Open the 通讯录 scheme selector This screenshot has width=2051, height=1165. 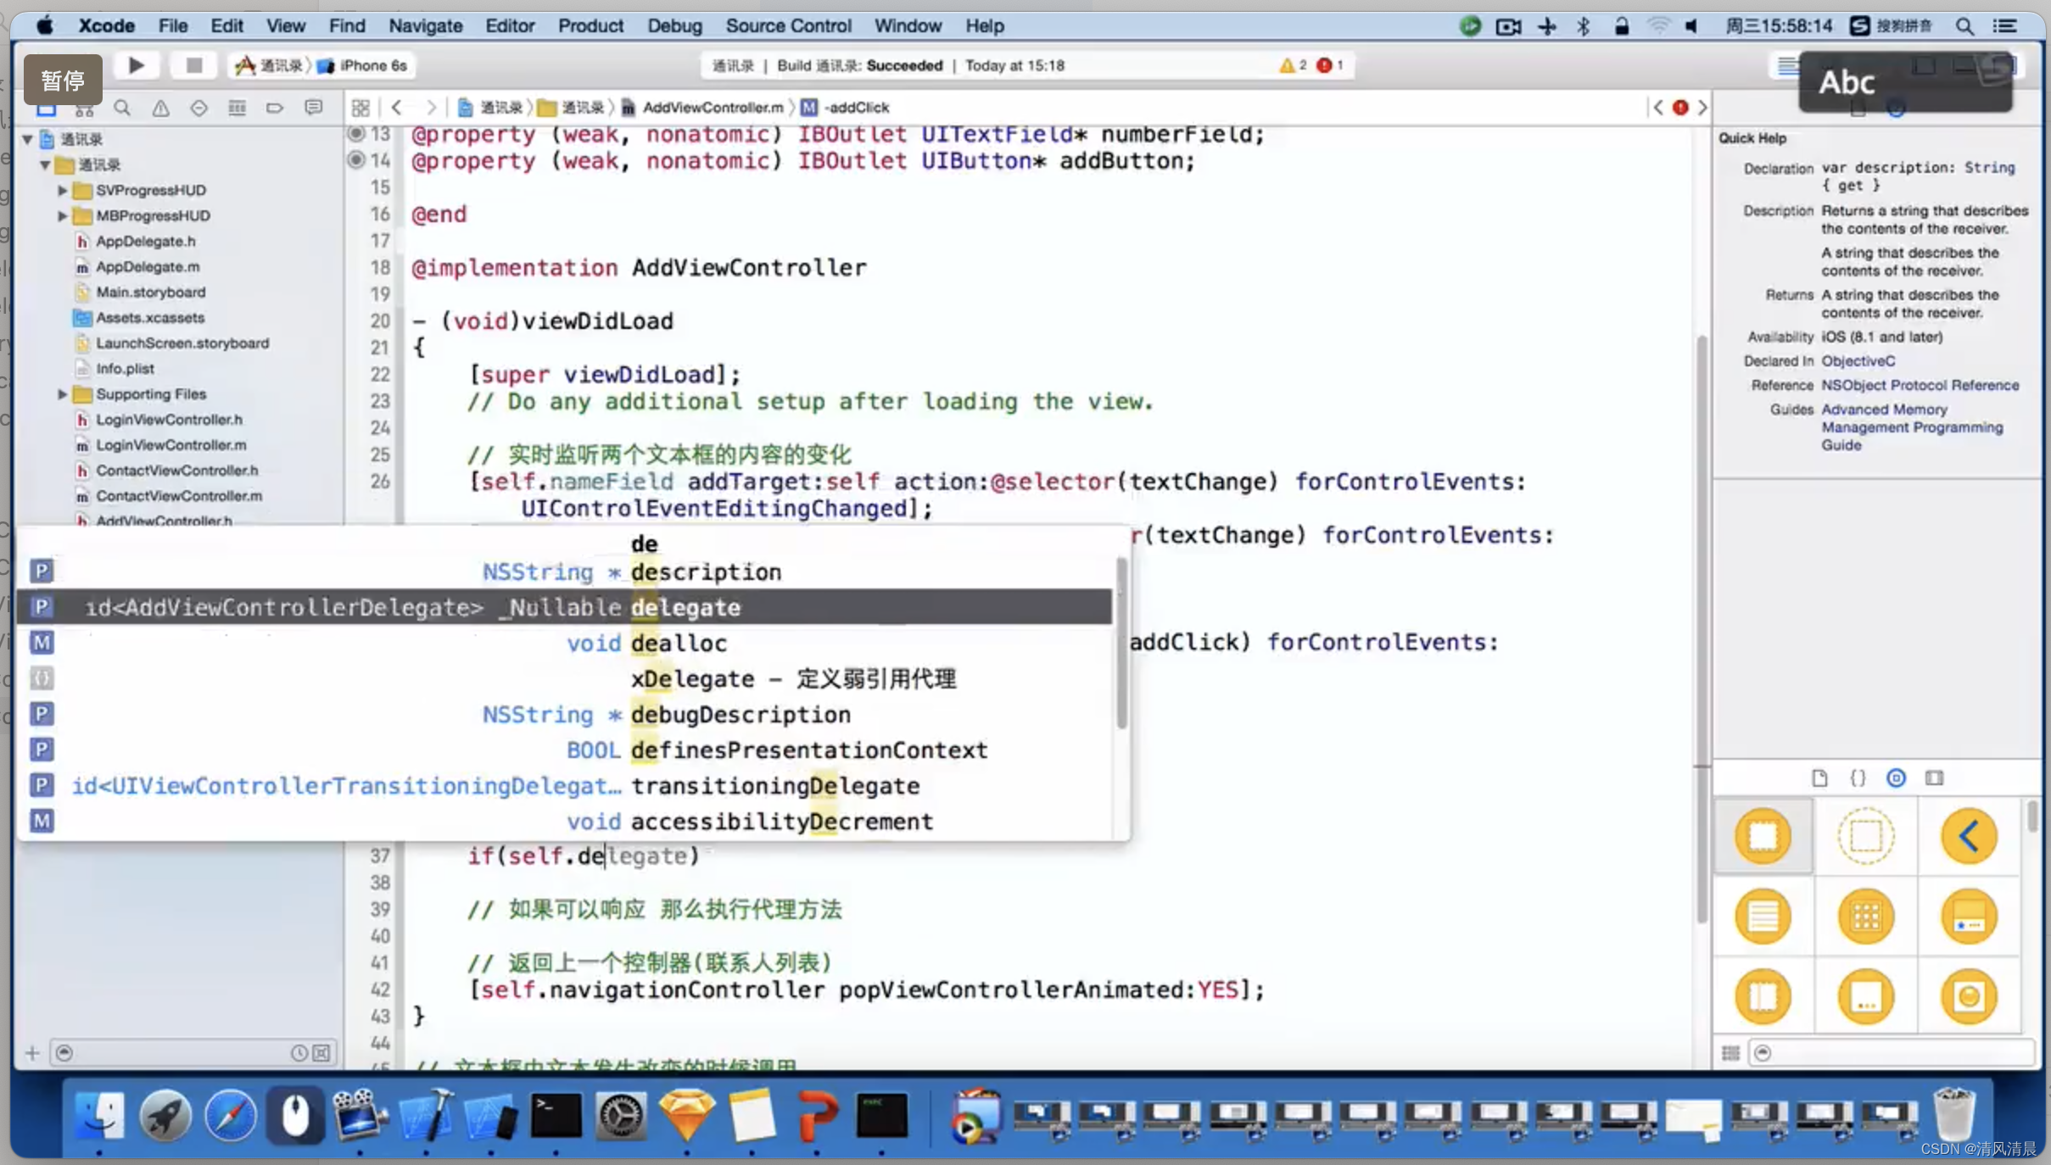268,65
